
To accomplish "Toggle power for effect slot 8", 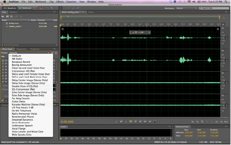I will pos(6,82).
